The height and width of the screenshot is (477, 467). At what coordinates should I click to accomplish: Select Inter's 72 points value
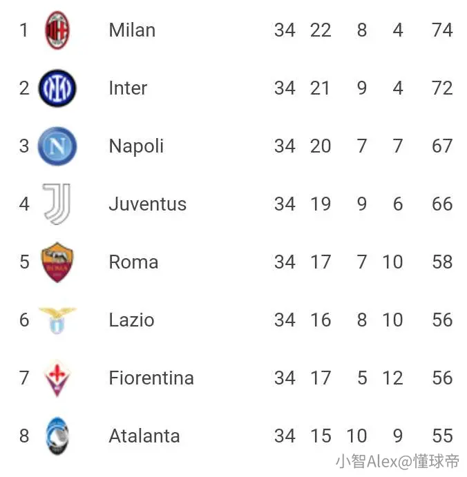coord(442,88)
